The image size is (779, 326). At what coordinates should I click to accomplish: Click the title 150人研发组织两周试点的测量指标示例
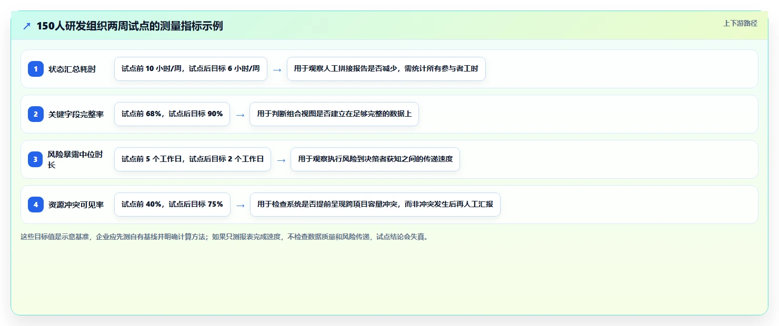pos(129,26)
